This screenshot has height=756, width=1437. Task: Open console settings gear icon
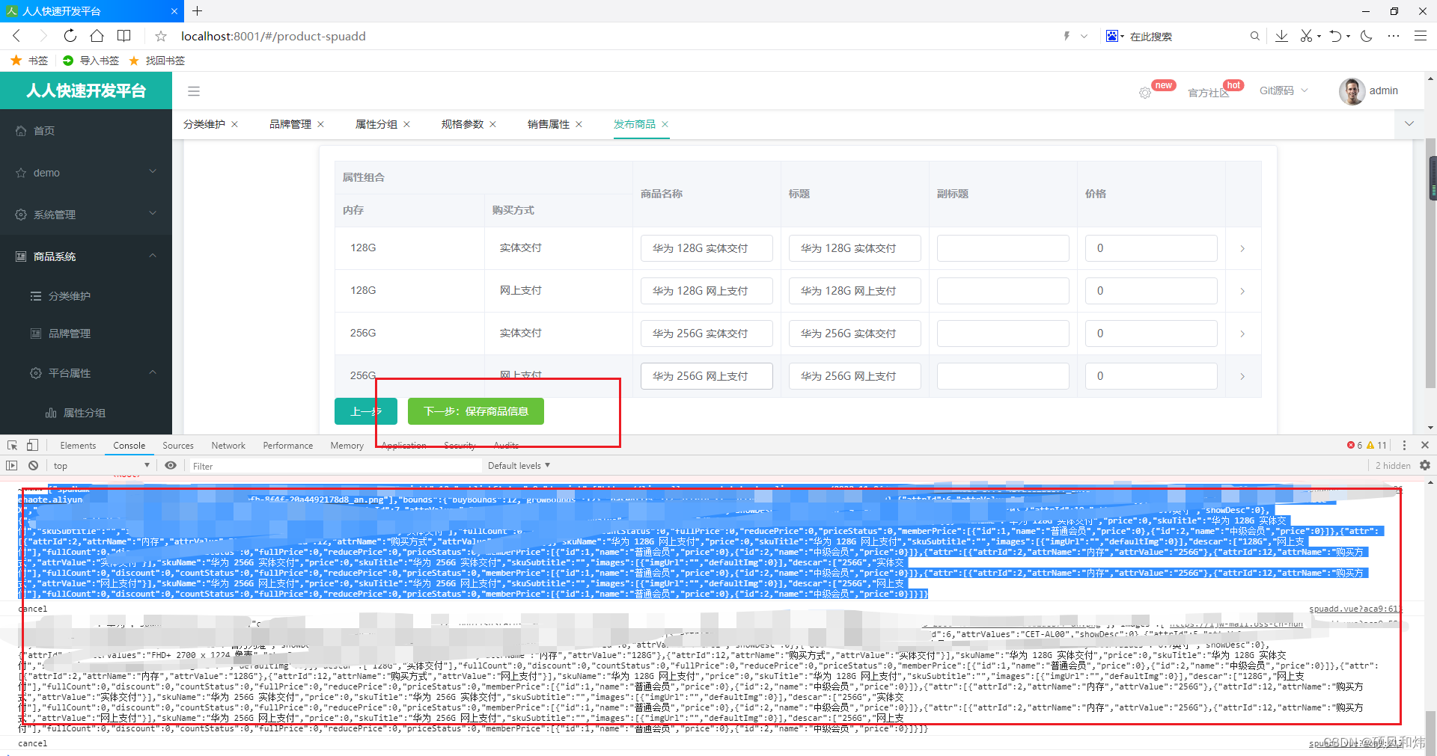[x=1425, y=465]
